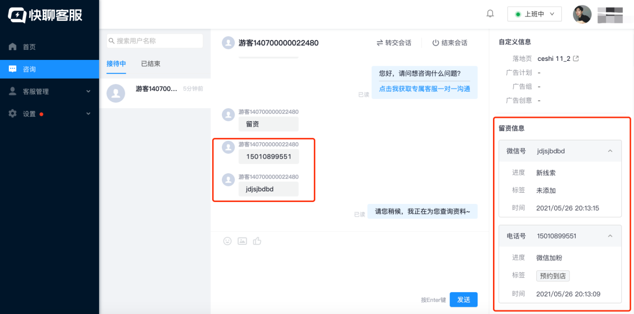Click the 发送 send button

pyautogui.click(x=463, y=299)
